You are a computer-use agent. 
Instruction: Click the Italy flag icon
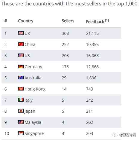click(21, 100)
